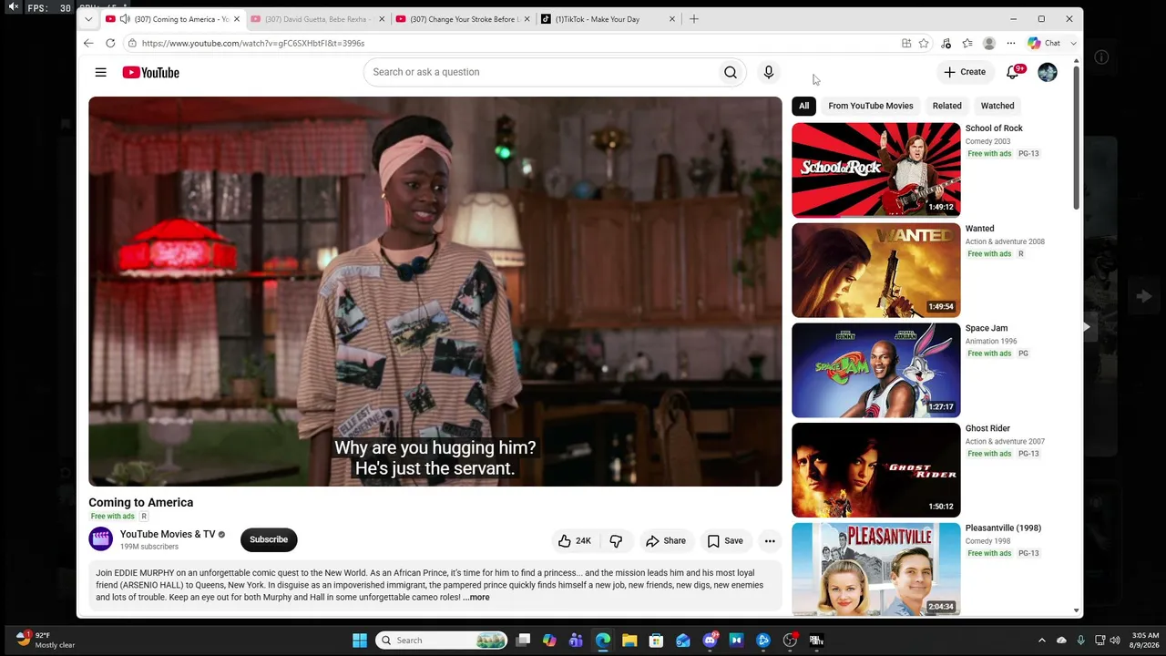Open the more actions ellipsis menu
The height and width of the screenshot is (656, 1166).
tap(770, 541)
